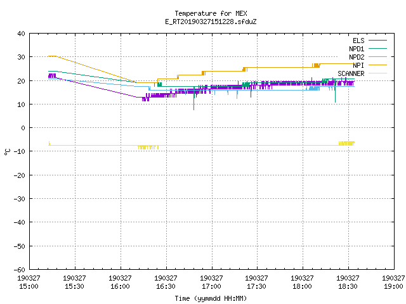406x304 pixels.
Task: Click the °C y-axis unit label
Action: (x=7, y=152)
